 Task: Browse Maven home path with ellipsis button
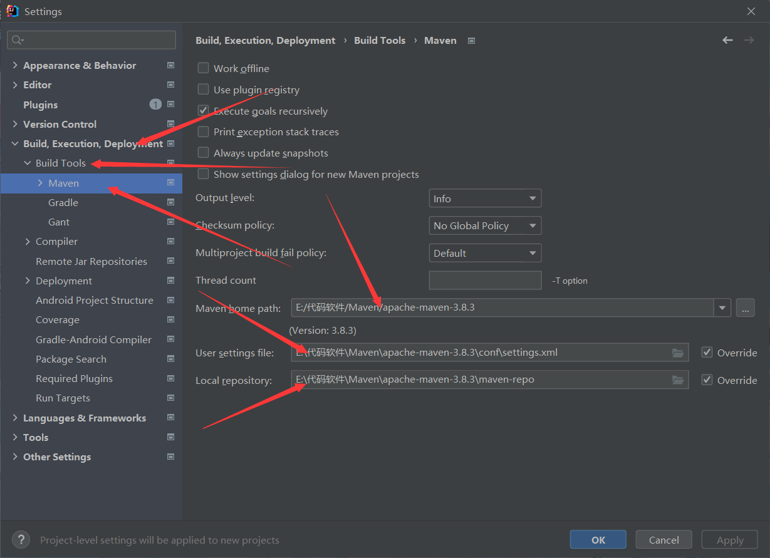point(745,307)
